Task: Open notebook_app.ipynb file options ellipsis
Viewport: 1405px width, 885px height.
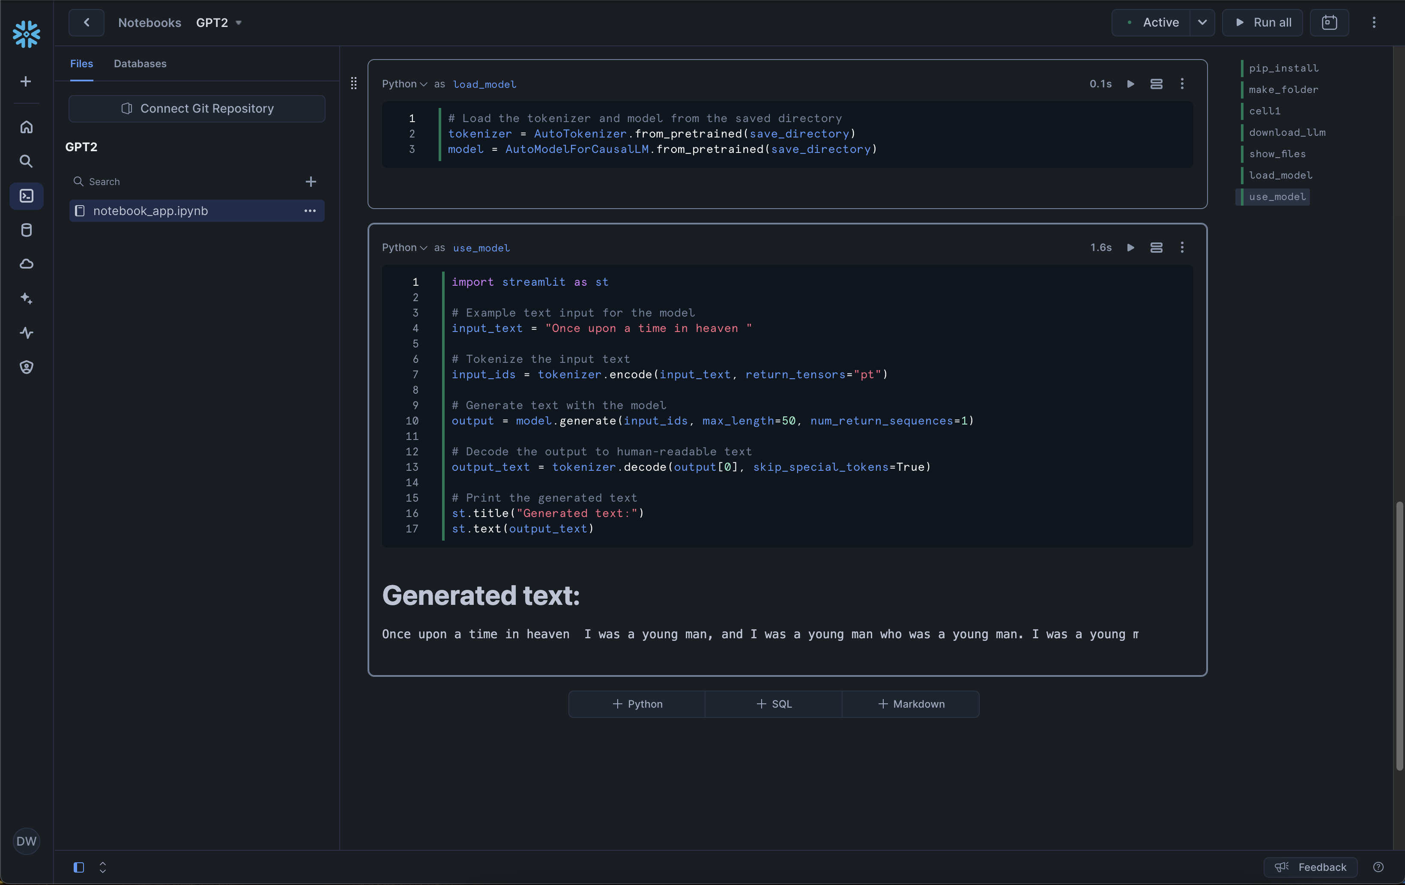Action: tap(310, 211)
